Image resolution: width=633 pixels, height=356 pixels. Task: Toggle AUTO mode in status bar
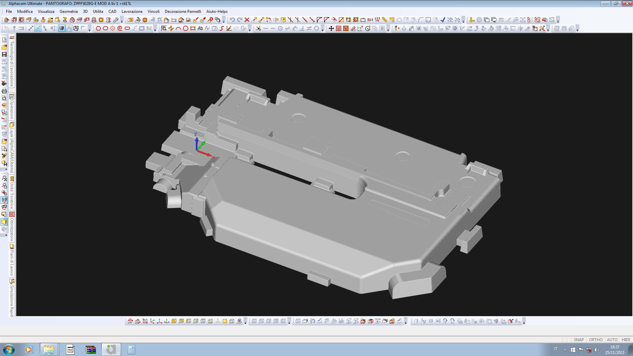(x=612, y=340)
